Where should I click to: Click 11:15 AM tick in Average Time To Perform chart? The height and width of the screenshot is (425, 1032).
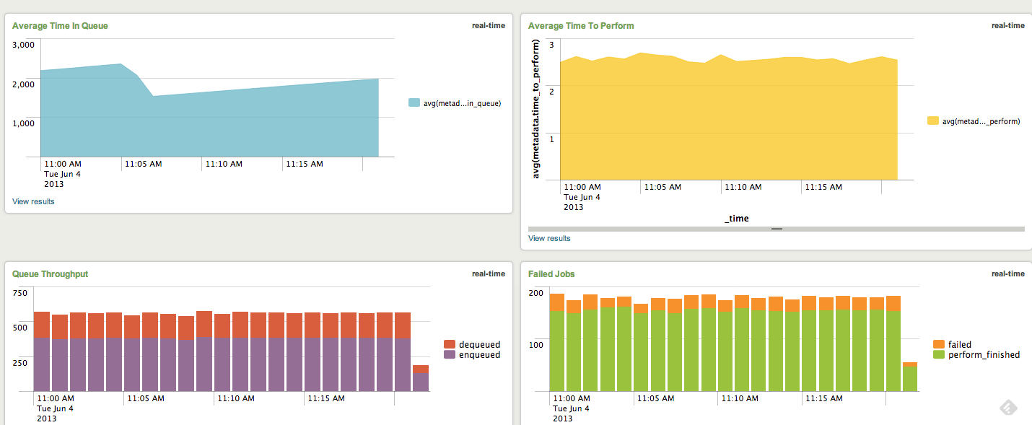[823, 187]
